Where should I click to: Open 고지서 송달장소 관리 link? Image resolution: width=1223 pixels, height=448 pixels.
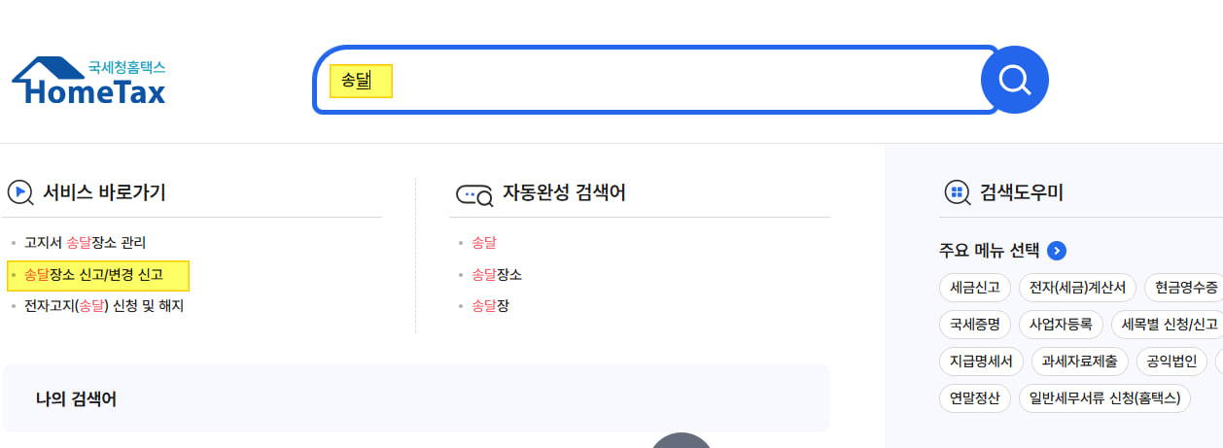85,243
